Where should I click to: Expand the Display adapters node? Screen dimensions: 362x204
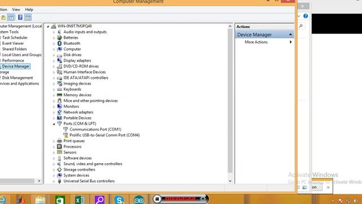click(54, 61)
